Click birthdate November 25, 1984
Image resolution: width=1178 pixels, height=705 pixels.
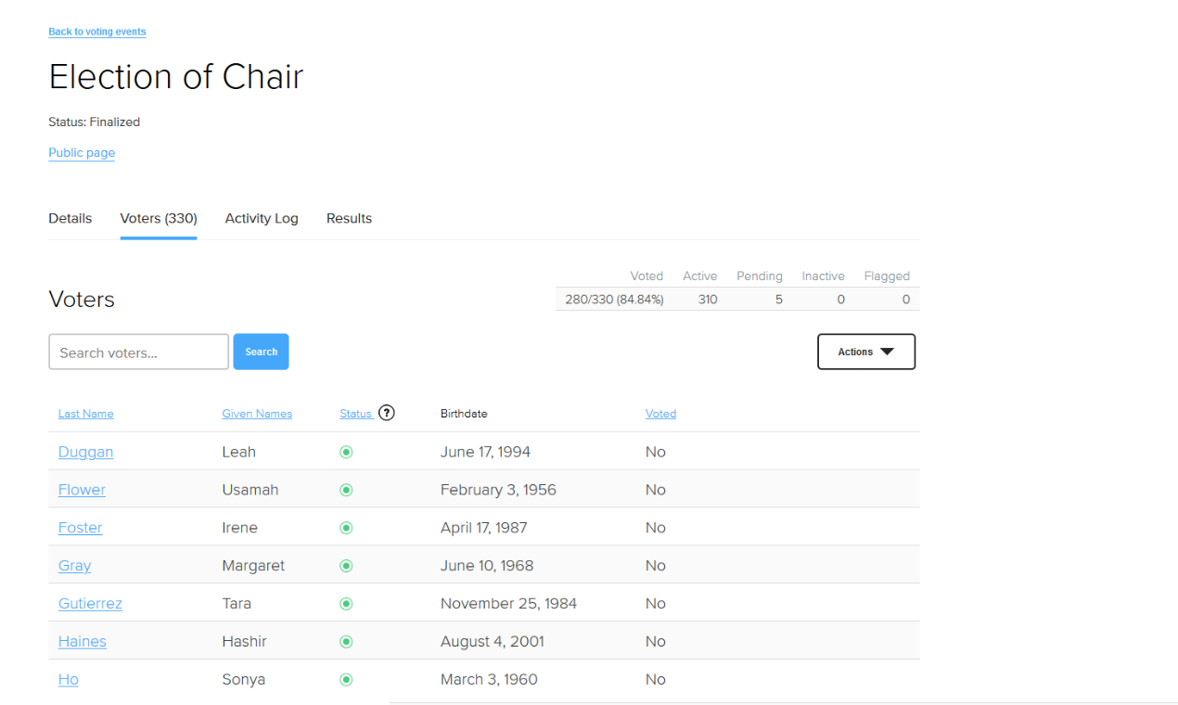pyautogui.click(x=508, y=604)
